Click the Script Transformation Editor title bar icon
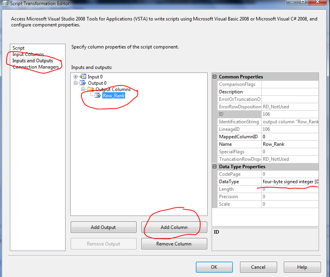The width and height of the screenshot is (330, 277). (x=4, y=3)
